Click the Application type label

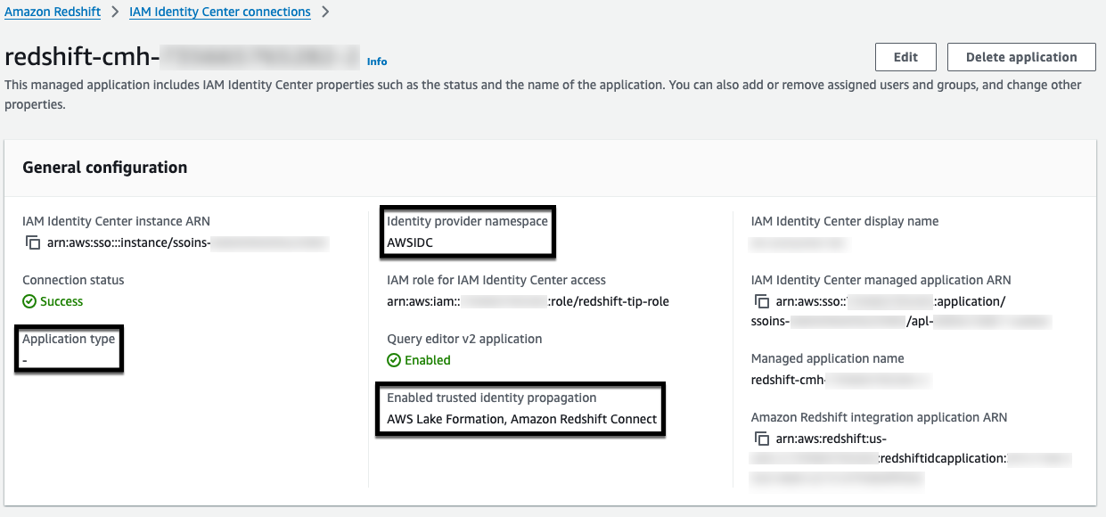click(69, 339)
